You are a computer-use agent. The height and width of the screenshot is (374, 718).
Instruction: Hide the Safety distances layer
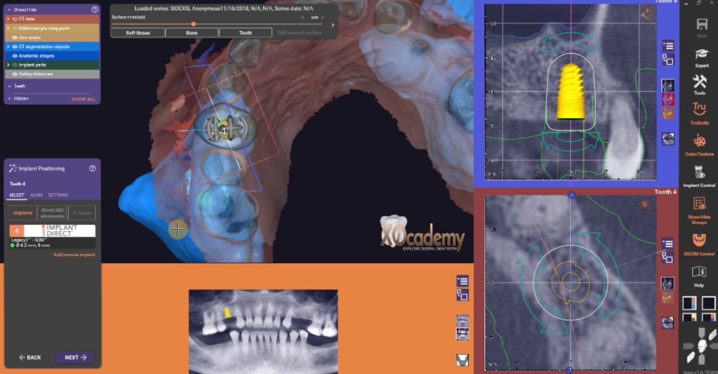15,74
